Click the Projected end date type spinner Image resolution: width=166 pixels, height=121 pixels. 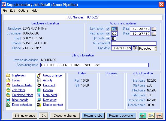pyautogui.click(x=156, y=48)
